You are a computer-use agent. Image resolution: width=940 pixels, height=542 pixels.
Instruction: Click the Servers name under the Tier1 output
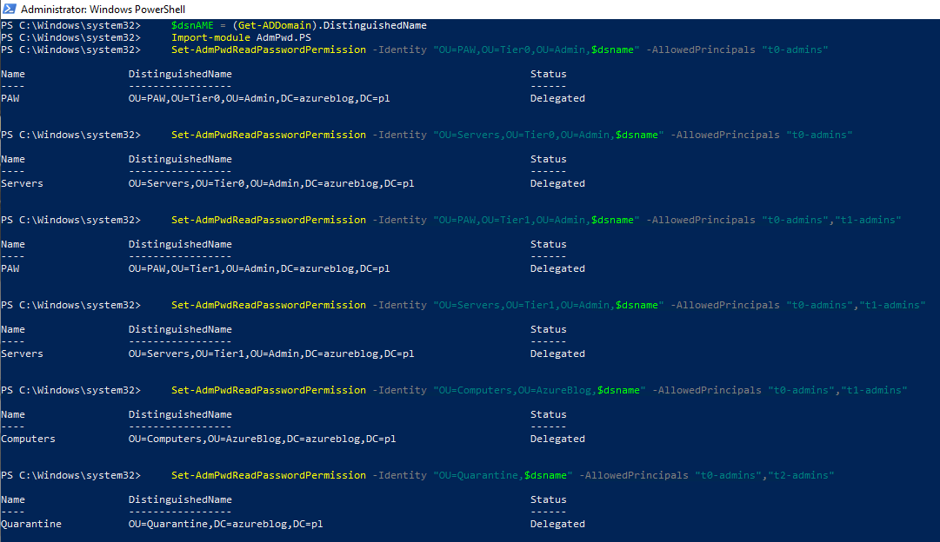tap(22, 354)
